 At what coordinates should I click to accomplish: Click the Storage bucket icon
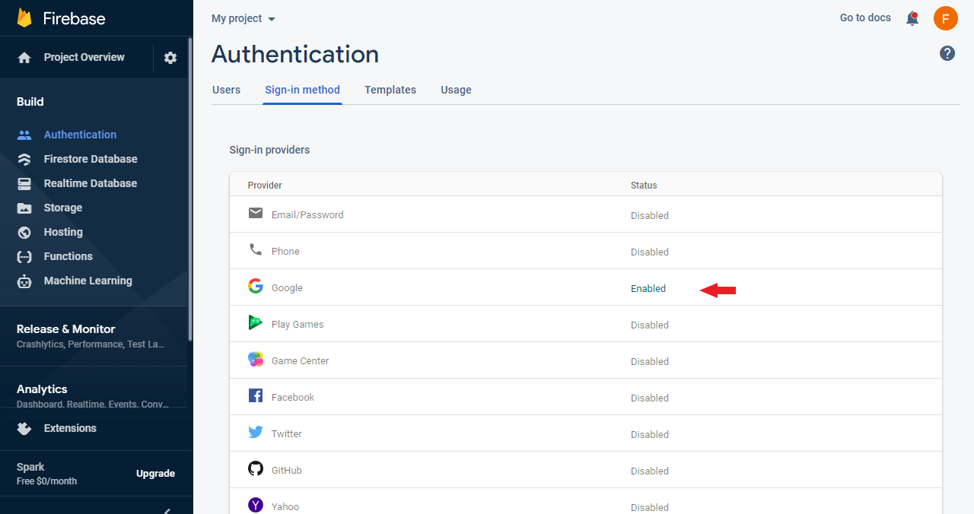point(26,207)
